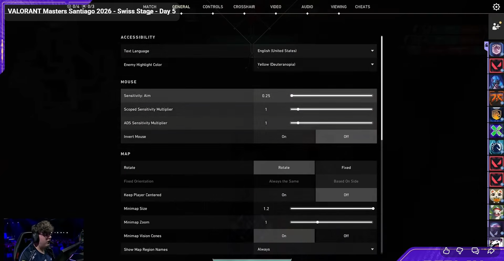Set map Rotate option to Fixed
504x261 pixels.
coord(346,168)
